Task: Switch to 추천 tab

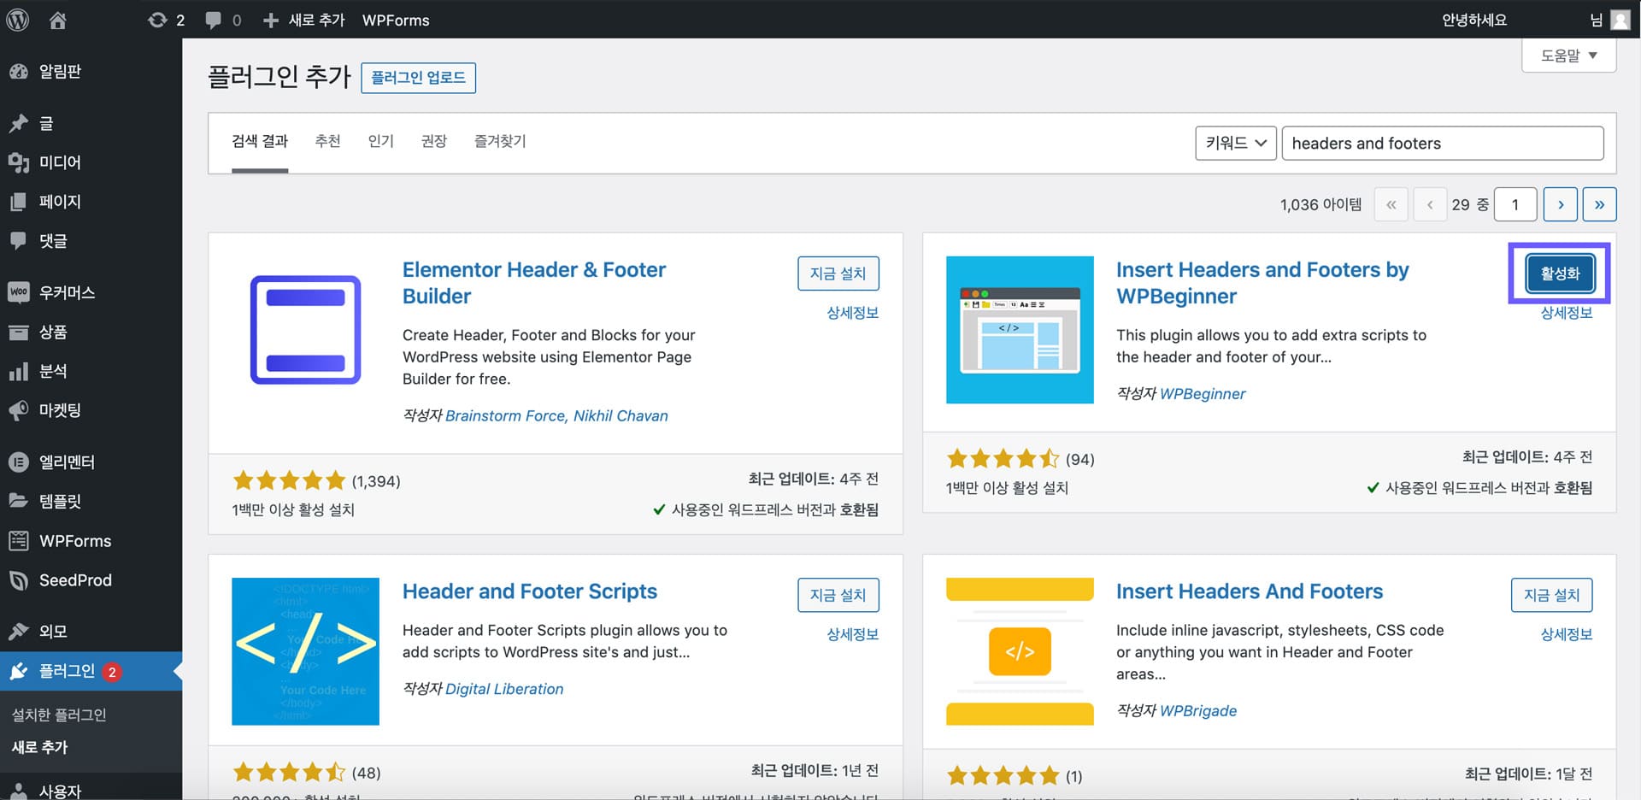Action: click(327, 141)
